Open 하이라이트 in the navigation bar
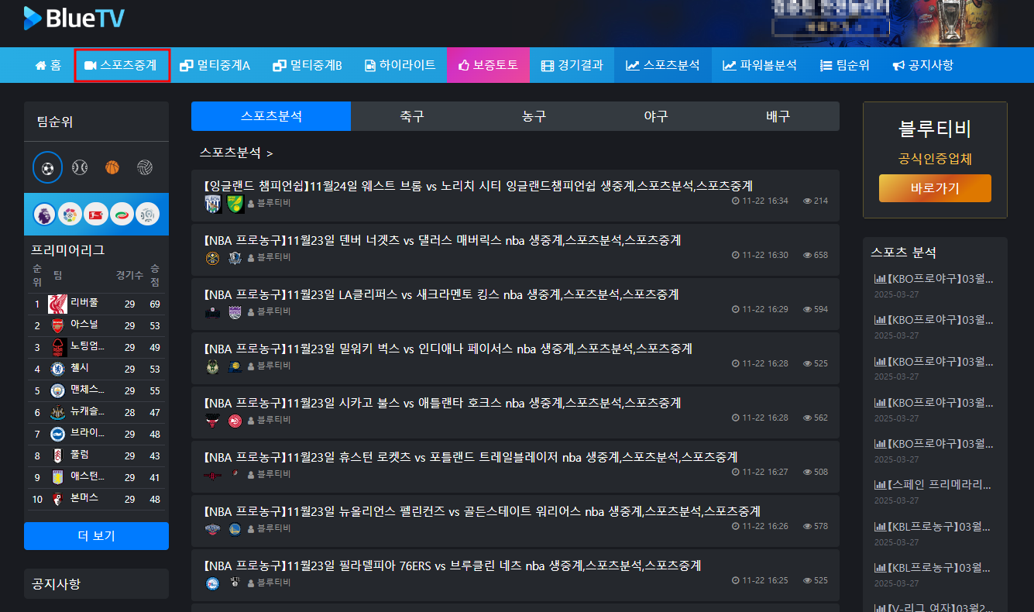Screen dimensions: 1034x612 pyautogui.click(x=400, y=65)
